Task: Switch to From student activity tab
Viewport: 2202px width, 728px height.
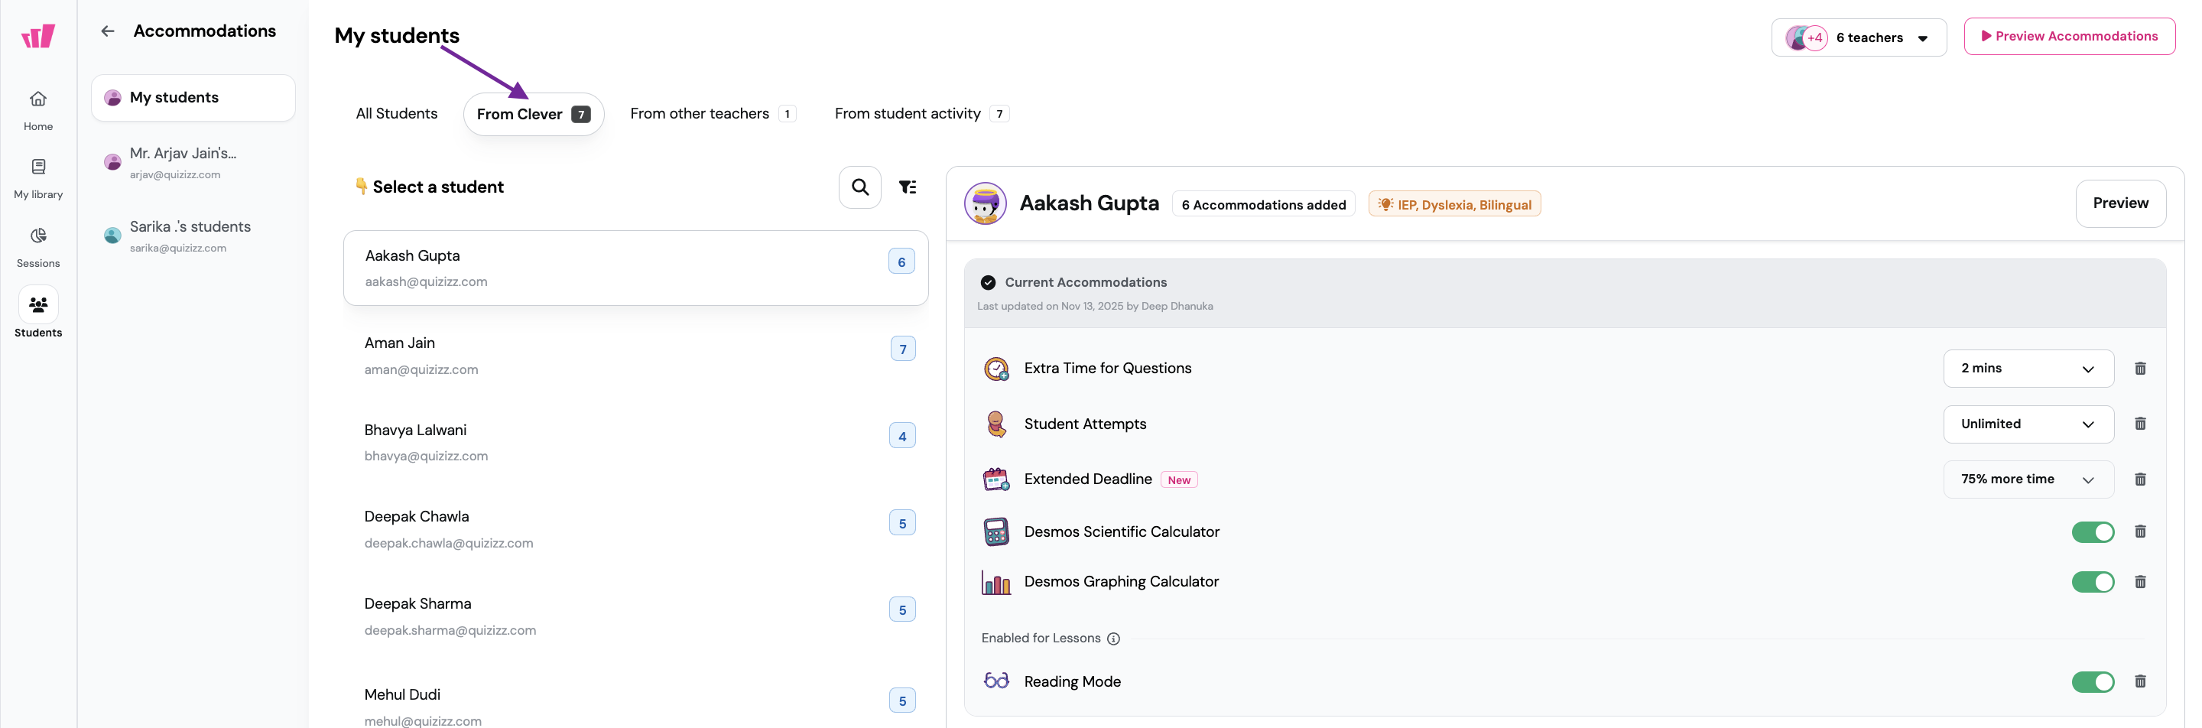Action: [921, 114]
